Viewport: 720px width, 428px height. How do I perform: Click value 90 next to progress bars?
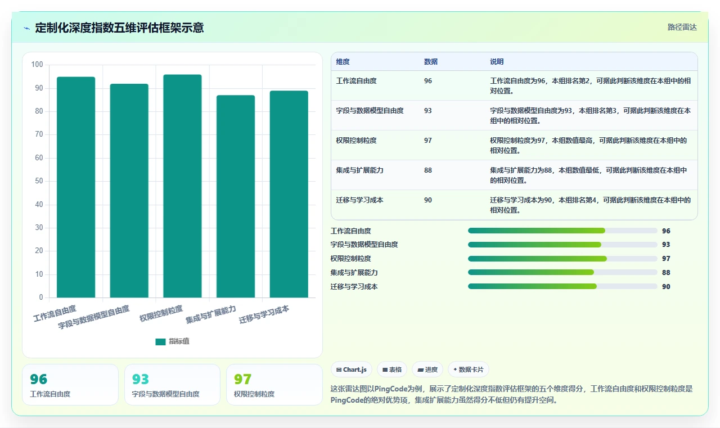tap(666, 287)
